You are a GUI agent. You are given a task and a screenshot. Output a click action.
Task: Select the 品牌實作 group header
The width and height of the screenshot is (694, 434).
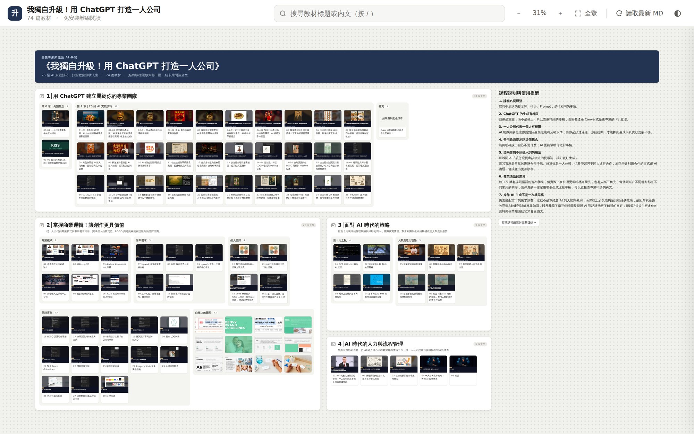click(47, 313)
